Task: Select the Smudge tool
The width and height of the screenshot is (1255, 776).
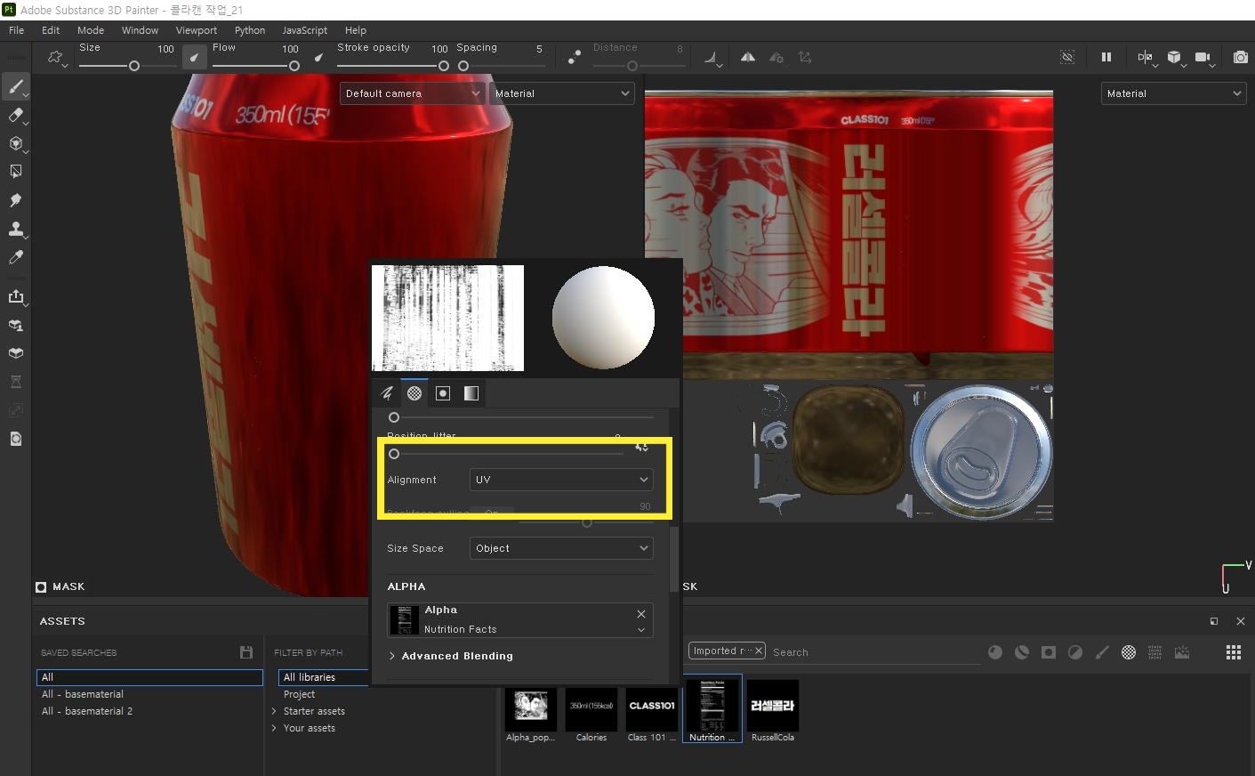Action: click(15, 200)
